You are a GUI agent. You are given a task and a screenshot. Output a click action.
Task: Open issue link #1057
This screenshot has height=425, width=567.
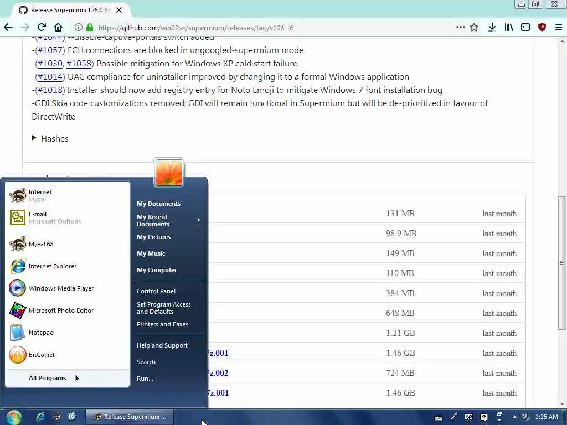click(x=50, y=50)
